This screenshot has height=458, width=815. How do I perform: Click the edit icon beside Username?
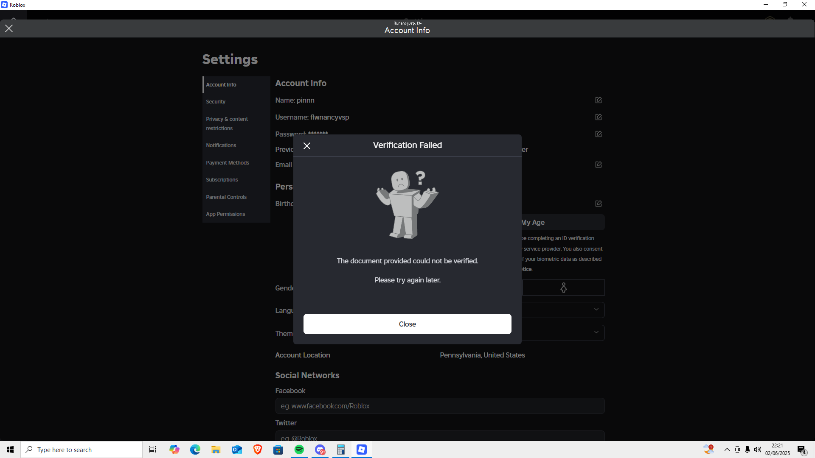(599, 117)
